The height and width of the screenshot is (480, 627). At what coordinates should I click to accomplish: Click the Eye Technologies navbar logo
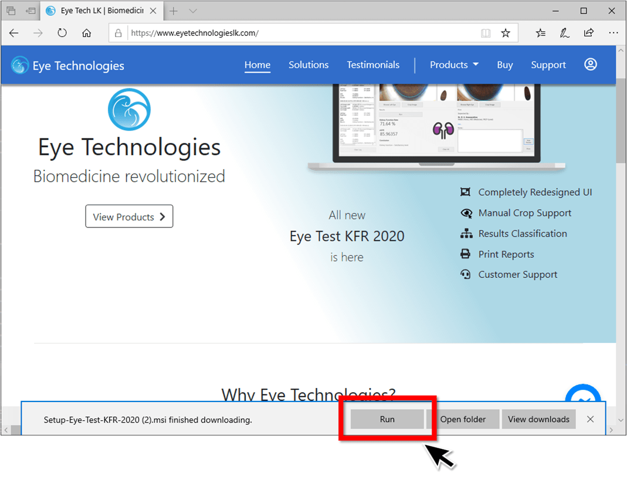coord(67,66)
